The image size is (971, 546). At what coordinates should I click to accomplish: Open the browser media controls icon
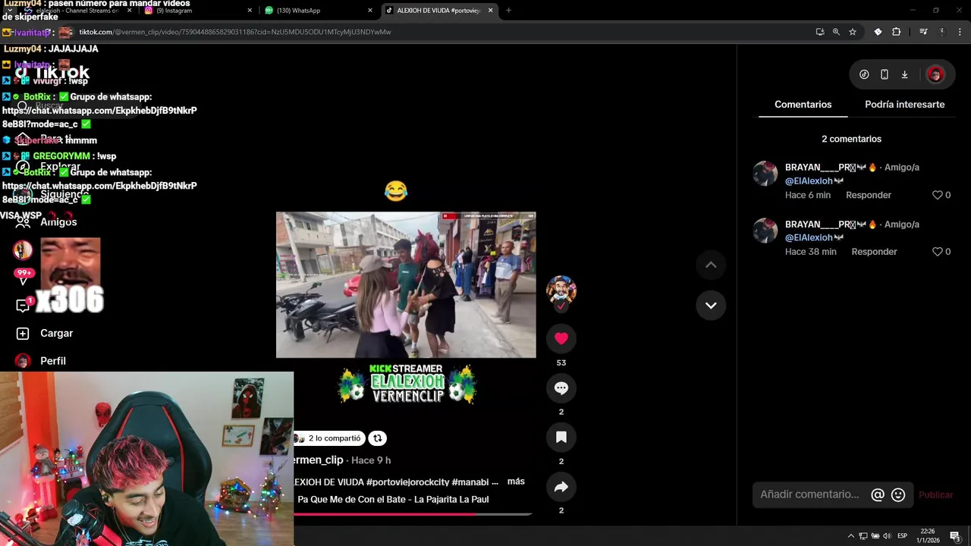tap(923, 32)
